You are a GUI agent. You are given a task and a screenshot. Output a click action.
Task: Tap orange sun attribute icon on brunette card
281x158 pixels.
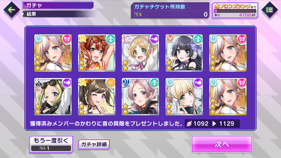[111, 83]
